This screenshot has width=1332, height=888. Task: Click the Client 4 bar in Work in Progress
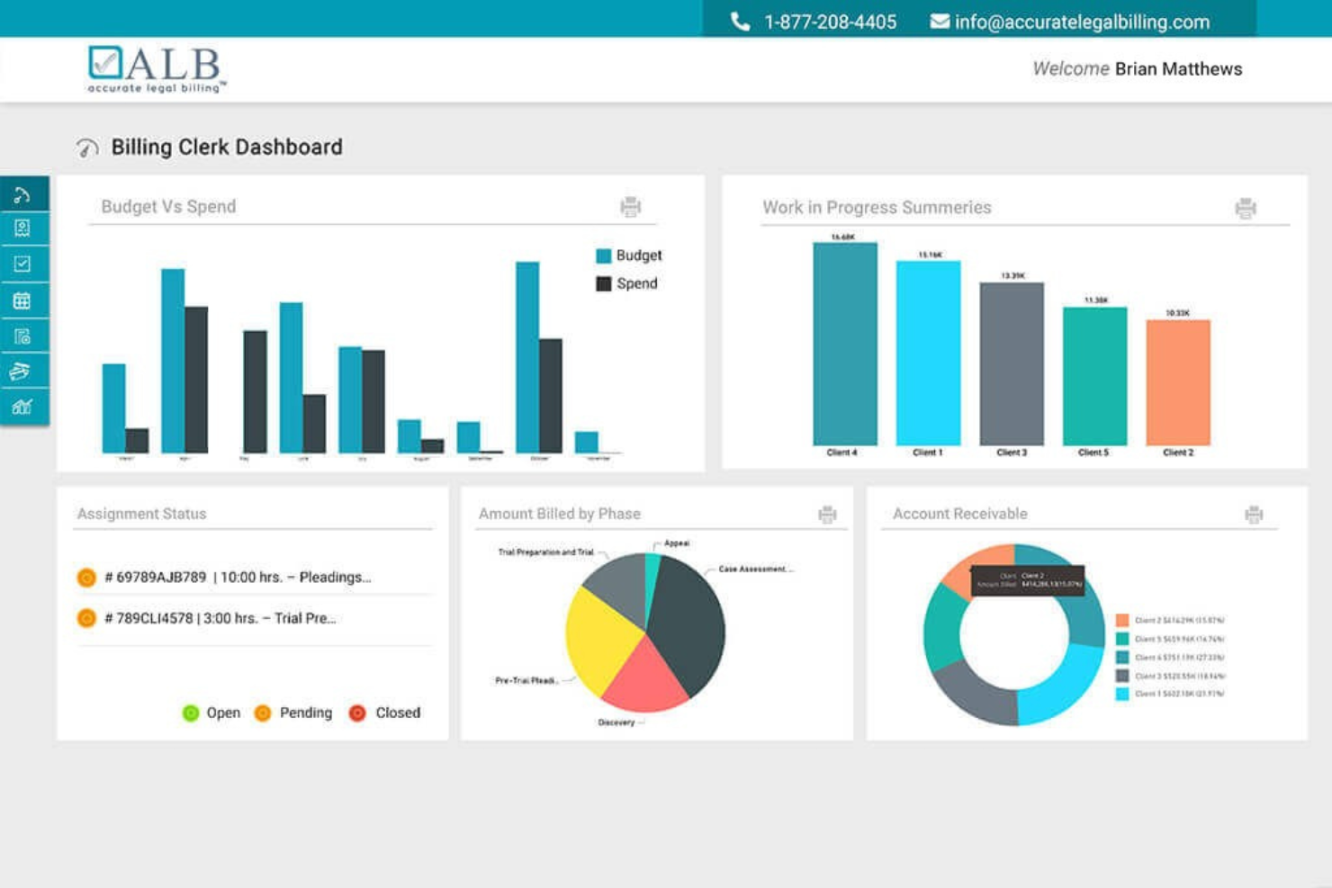click(x=845, y=344)
